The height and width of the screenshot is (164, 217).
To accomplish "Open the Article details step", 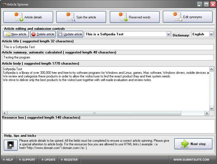I will 28,17.
